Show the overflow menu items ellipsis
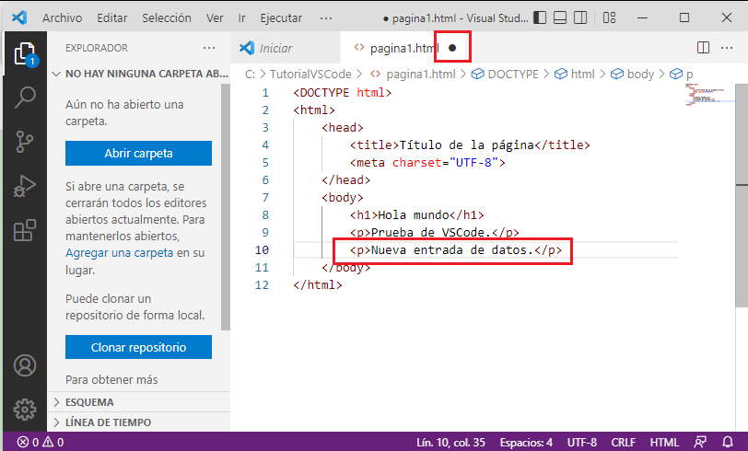This screenshot has height=451, width=748. (326, 17)
